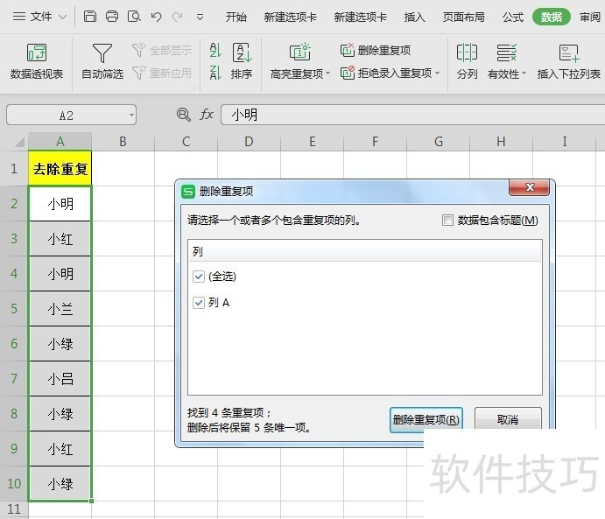
Task: Click the Print icon
Action: [112, 17]
